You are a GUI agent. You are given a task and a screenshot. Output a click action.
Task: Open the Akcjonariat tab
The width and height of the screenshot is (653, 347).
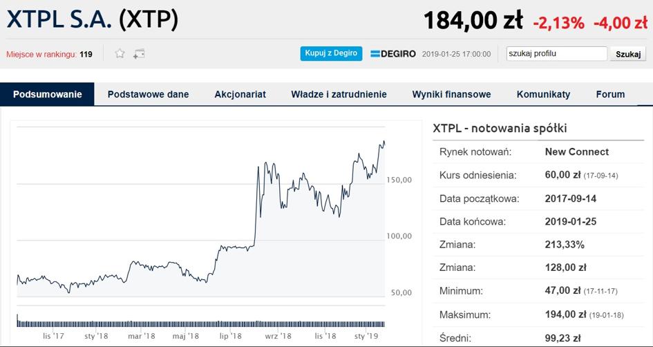(x=240, y=94)
